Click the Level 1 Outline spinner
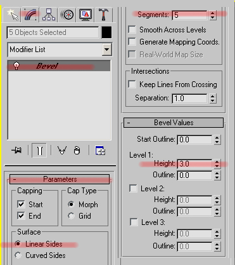Image resolution: width=235 pixels, height=265 pixels. pos(217,175)
